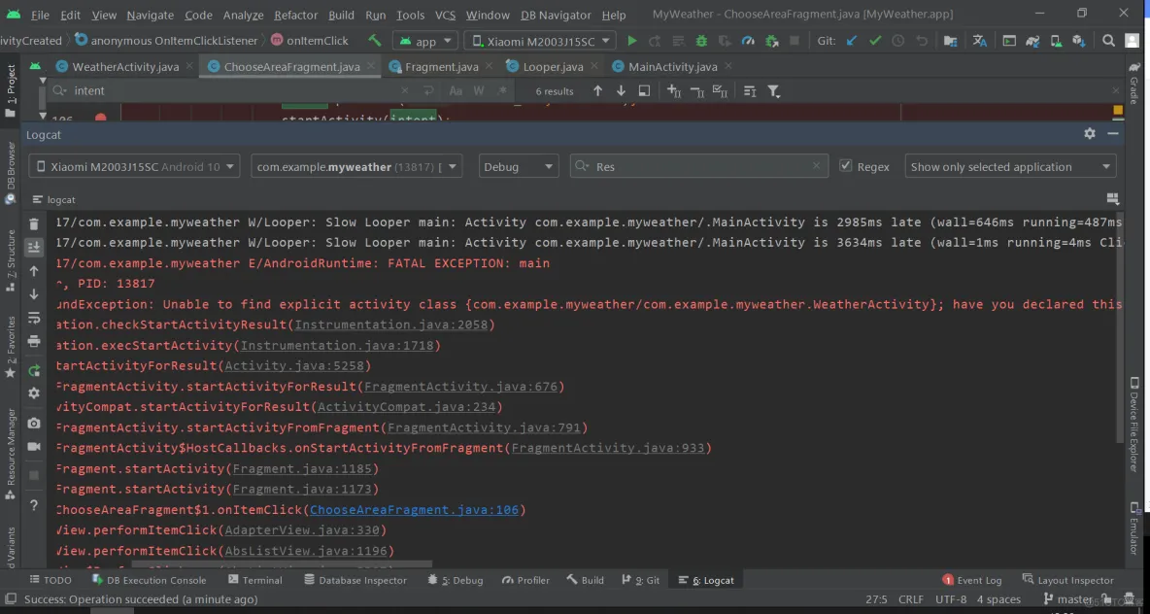Toggle Words W option in search bar

[479, 91]
